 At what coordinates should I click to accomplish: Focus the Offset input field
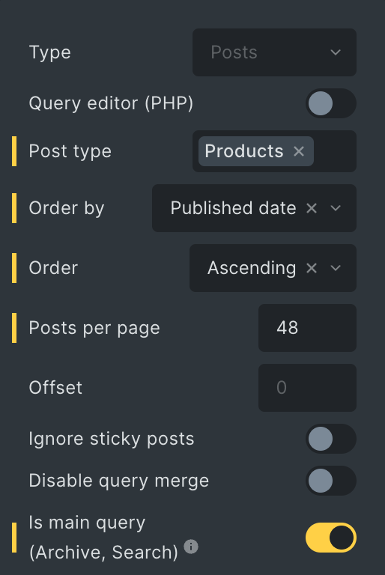click(308, 388)
